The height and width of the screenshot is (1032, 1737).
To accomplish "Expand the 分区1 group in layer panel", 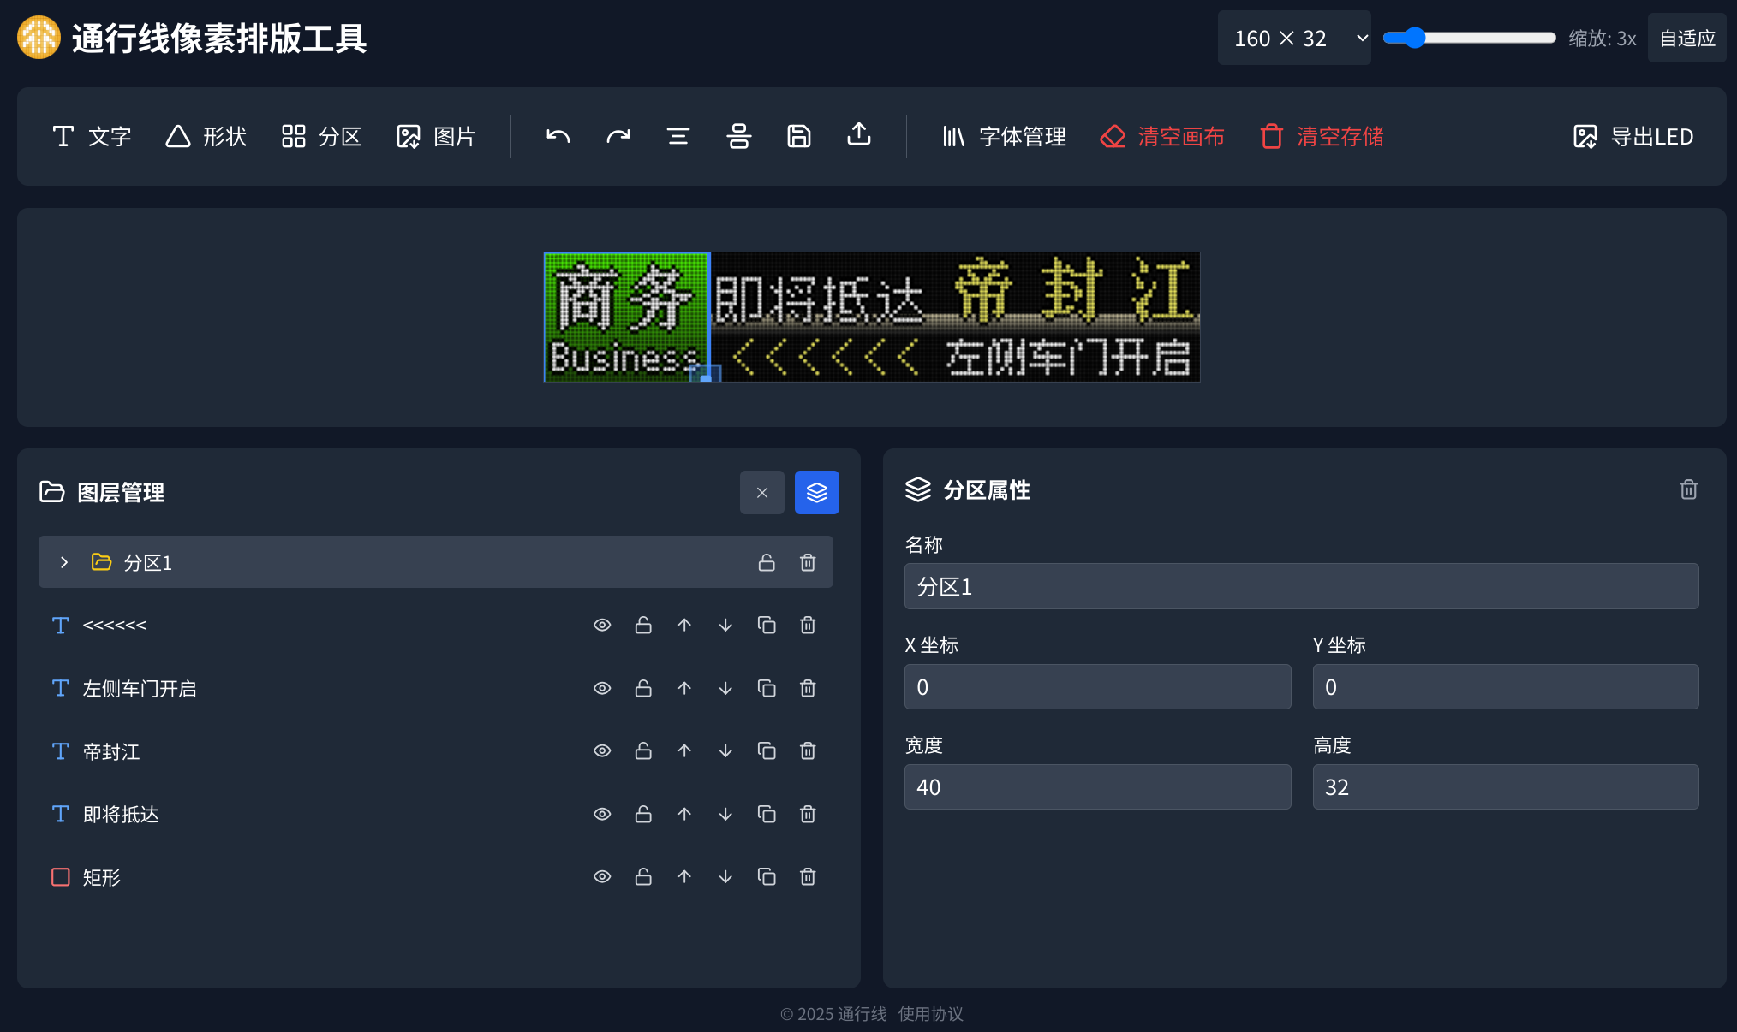I will (63, 562).
